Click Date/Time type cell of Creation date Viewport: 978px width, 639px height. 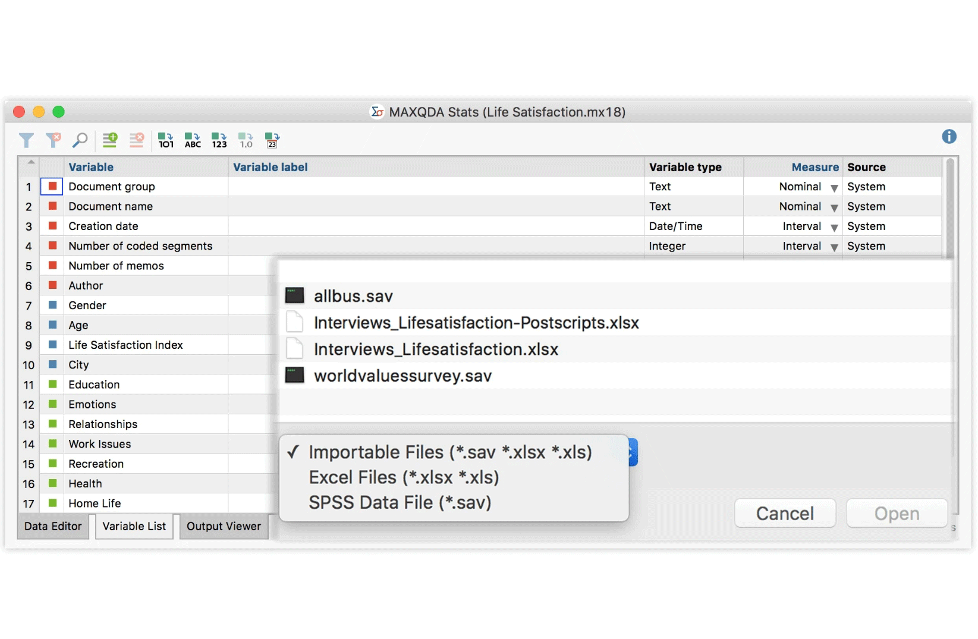694,226
